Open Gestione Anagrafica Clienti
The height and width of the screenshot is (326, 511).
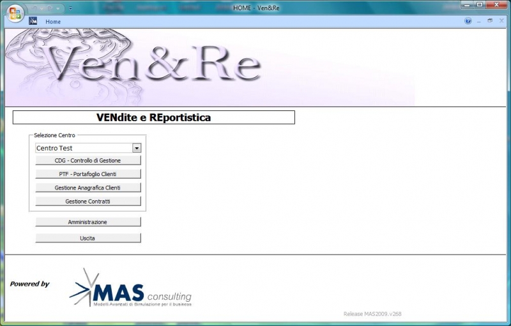(88, 188)
